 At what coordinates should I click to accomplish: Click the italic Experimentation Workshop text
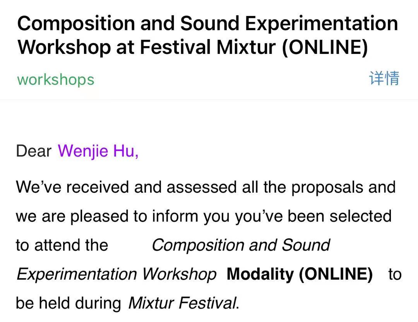[x=116, y=274]
